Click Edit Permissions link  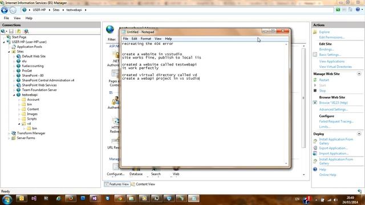tap(332, 38)
